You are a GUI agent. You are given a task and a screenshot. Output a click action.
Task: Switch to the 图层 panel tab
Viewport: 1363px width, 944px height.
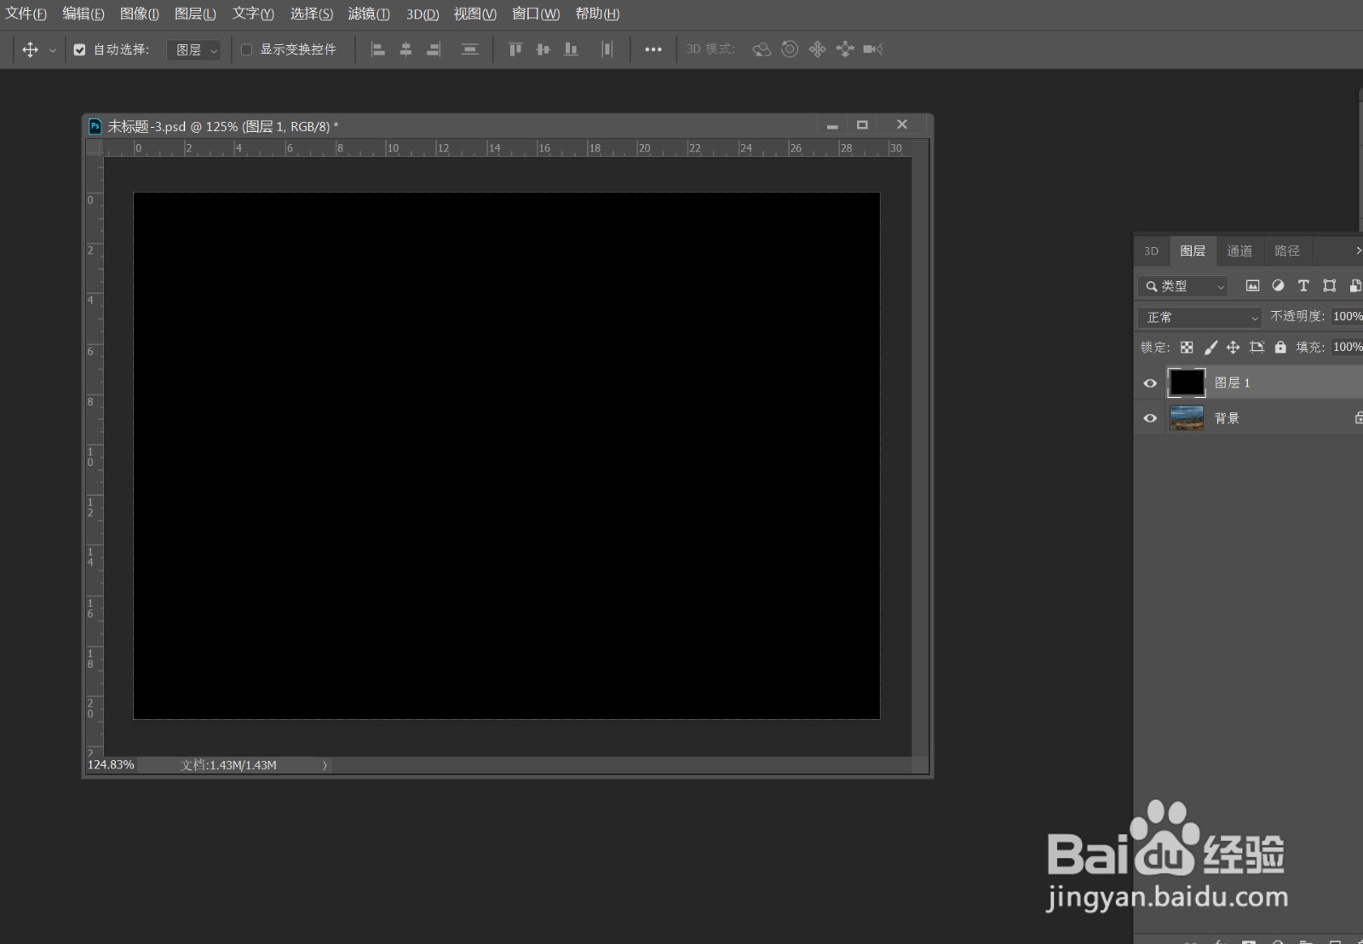coord(1193,251)
